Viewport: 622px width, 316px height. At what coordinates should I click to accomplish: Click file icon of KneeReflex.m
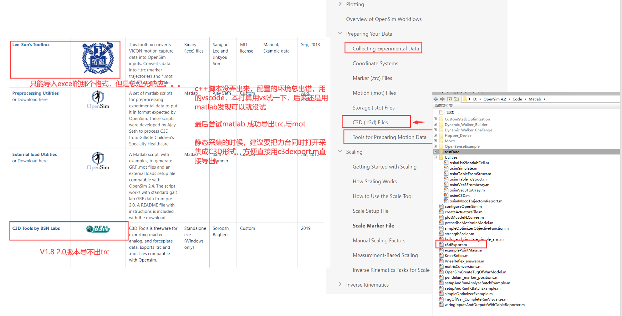pyautogui.click(x=441, y=255)
